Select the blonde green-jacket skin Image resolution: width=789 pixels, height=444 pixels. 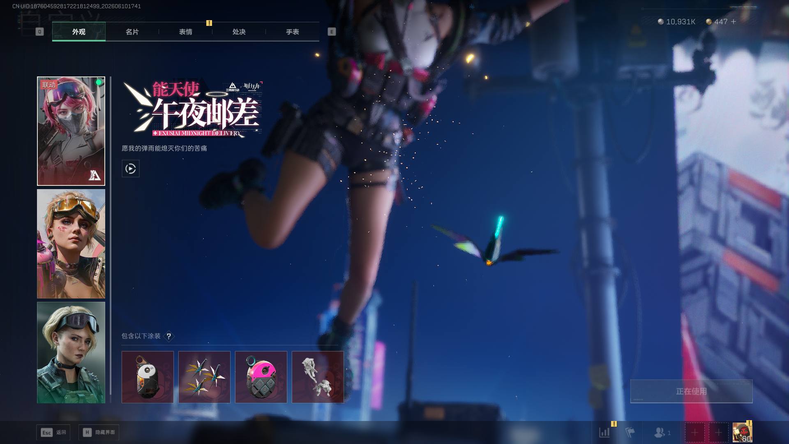click(71, 353)
